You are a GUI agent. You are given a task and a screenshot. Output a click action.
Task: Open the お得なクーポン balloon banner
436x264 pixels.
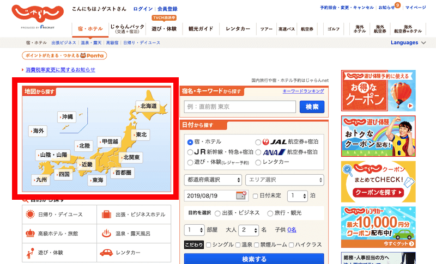(x=378, y=90)
